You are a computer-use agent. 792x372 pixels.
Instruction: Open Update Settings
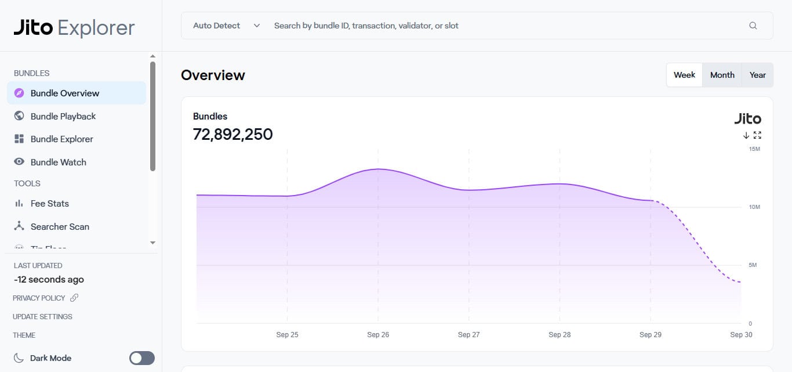pyautogui.click(x=42, y=316)
